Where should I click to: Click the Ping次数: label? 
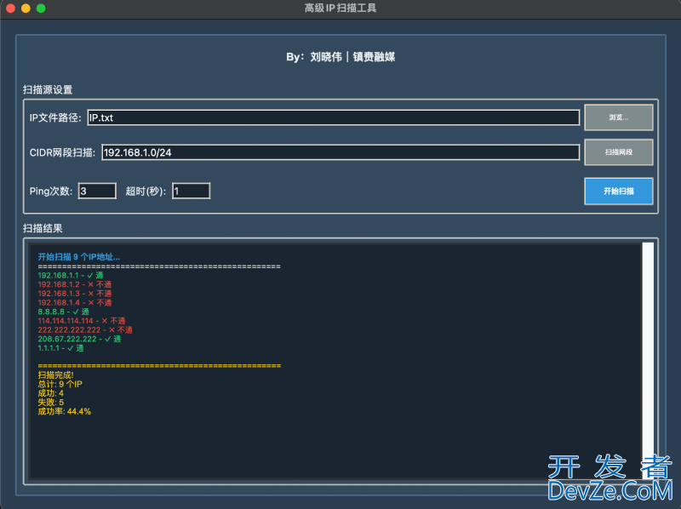coord(51,192)
